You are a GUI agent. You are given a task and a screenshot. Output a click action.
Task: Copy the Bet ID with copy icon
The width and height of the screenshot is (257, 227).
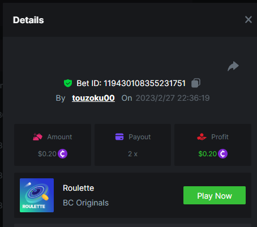196,83
